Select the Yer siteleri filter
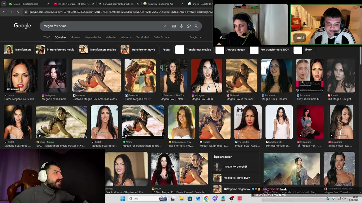Image resolution: width=362 pixels, height=203 pixels. (x=143, y=37)
